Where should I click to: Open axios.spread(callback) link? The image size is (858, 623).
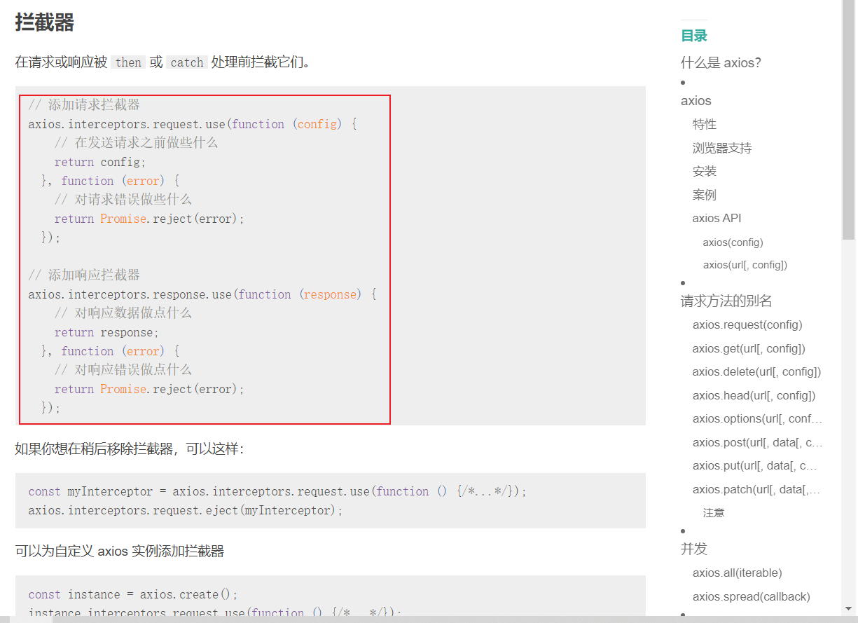click(x=751, y=596)
